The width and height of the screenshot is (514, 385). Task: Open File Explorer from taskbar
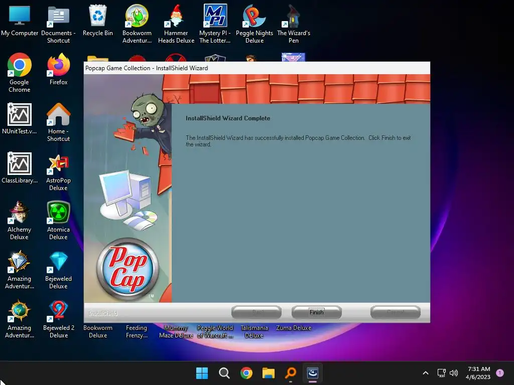tap(269, 373)
